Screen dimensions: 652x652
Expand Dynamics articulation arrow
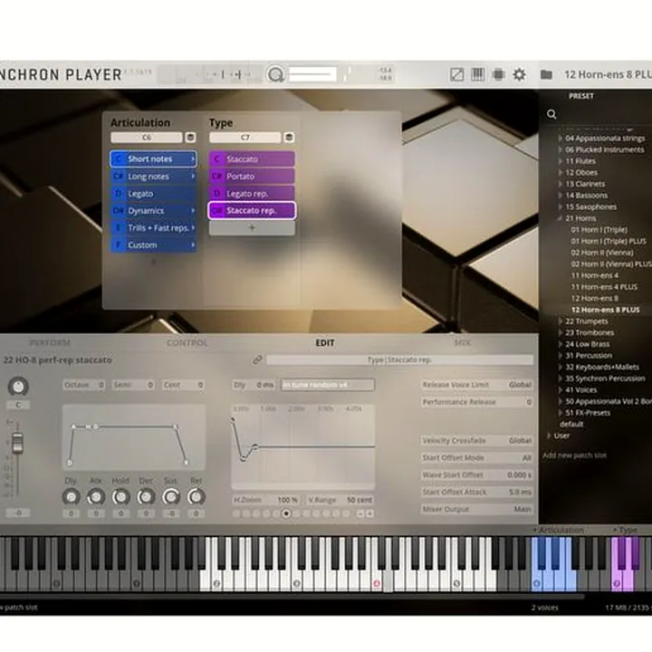pyautogui.click(x=193, y=211)
